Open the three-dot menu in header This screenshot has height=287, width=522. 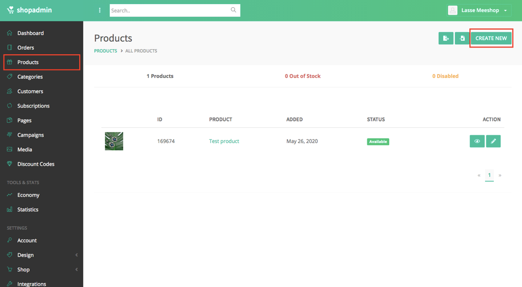click(x=100, y=10)
